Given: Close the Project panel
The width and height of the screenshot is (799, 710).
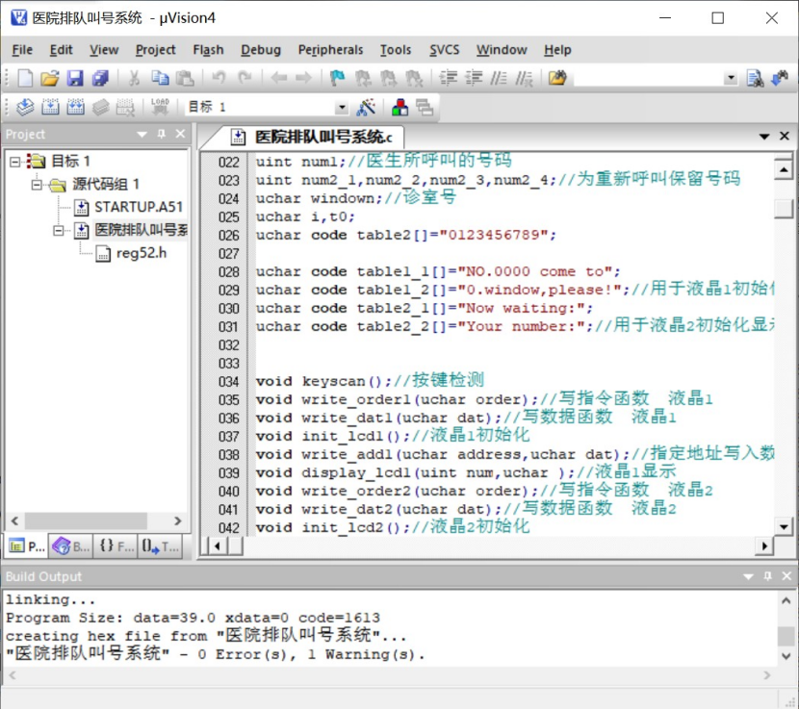Looking at the screenshot, I should coord(180,134).
